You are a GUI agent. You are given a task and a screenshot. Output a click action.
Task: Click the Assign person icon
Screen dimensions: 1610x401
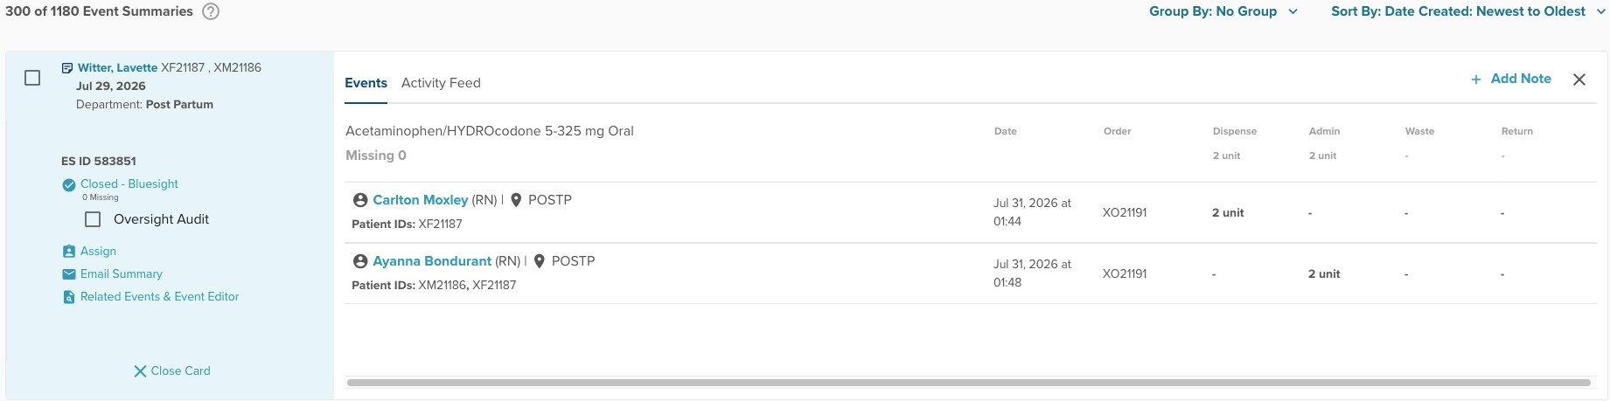69,251
